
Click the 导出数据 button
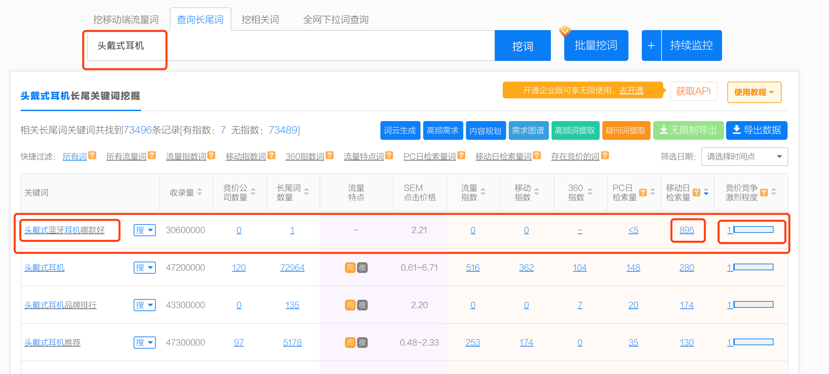(x=757, y=130)
